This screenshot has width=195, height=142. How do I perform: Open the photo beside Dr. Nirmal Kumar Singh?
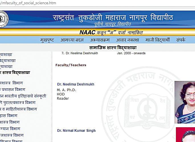[x=185, y=135]
